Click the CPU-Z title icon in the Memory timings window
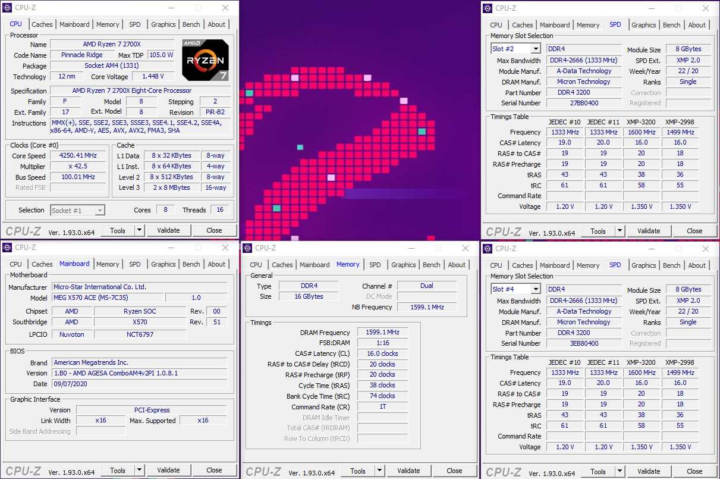 248,248
